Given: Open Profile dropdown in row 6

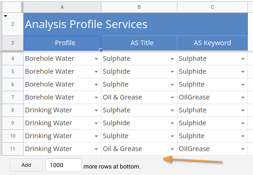Looking at the screenshot, I should [x=96, y=85].
